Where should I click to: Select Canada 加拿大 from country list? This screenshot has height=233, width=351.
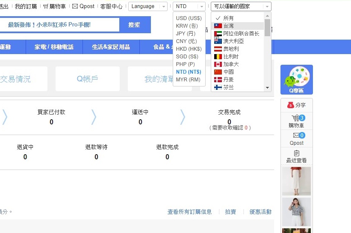pos(238,64)
